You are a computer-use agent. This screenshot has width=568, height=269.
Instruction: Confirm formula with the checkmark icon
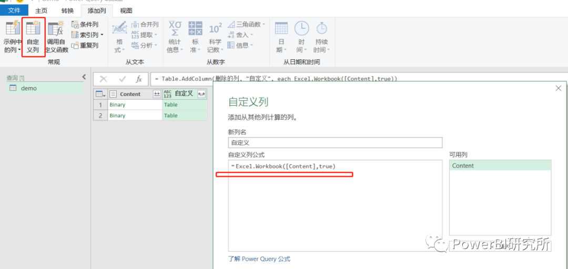point(122,79)
